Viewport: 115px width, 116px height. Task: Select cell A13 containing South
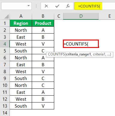[x=21, y=106]
